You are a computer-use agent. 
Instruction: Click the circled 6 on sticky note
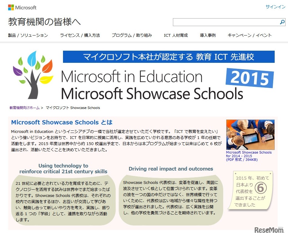click(x=261, y=188)
